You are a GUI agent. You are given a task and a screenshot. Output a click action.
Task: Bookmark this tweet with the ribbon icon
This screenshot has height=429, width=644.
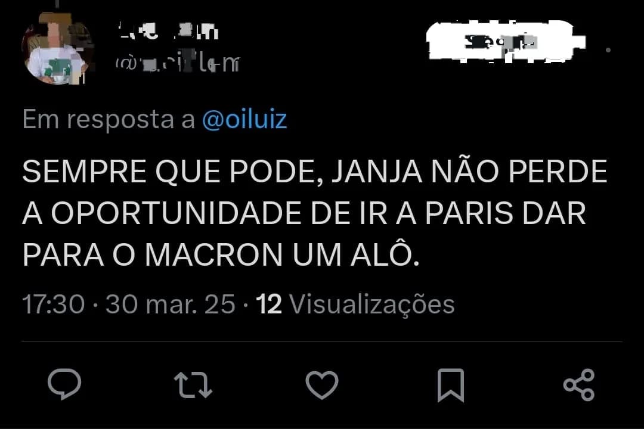coord(450,384)
